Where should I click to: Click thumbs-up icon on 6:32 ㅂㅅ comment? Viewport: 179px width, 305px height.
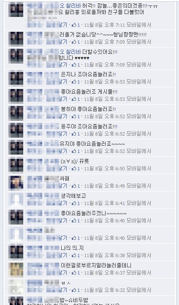[74, 290]
